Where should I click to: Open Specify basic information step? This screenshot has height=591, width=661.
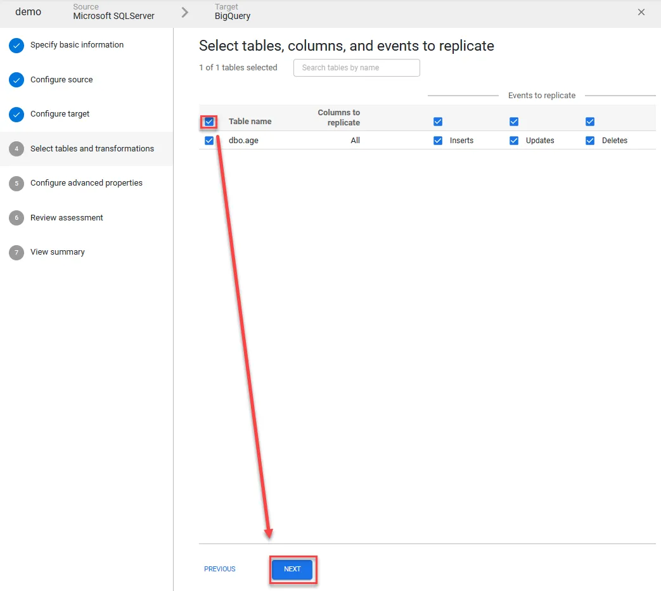[x=77, y=45]
